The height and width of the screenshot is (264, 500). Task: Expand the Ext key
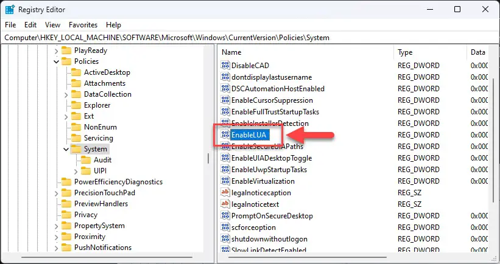click(66, 117)
